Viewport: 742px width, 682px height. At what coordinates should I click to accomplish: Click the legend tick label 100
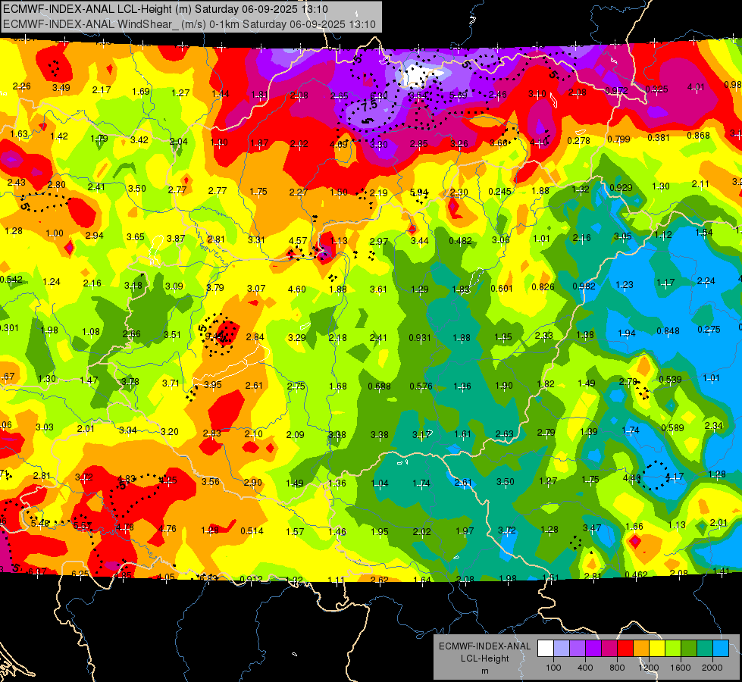pos(553,668)
